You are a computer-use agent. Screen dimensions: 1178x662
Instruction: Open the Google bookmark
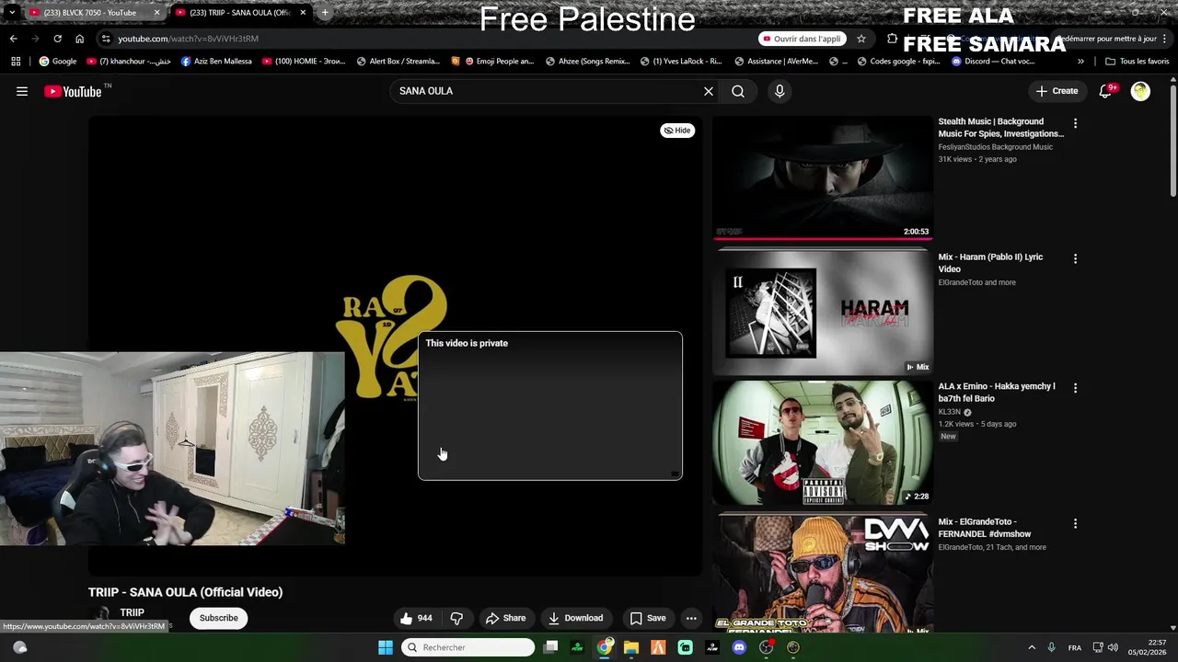pos(58,62)
